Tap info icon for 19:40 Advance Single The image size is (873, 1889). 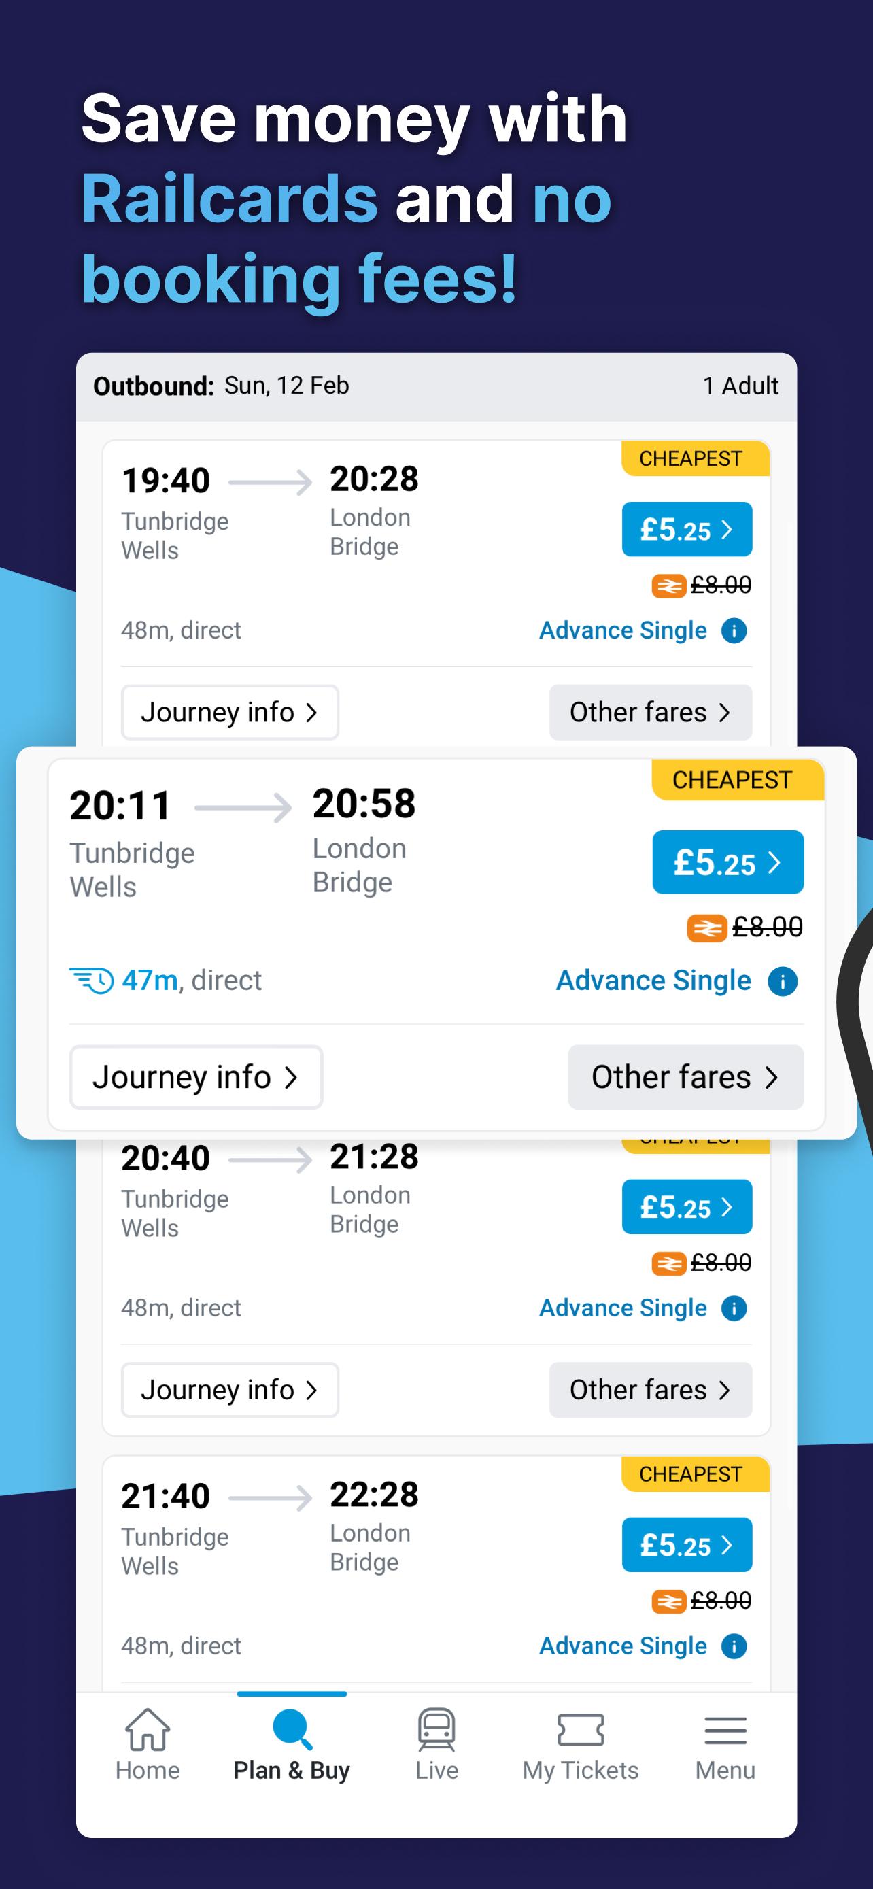tap(734, 630)
